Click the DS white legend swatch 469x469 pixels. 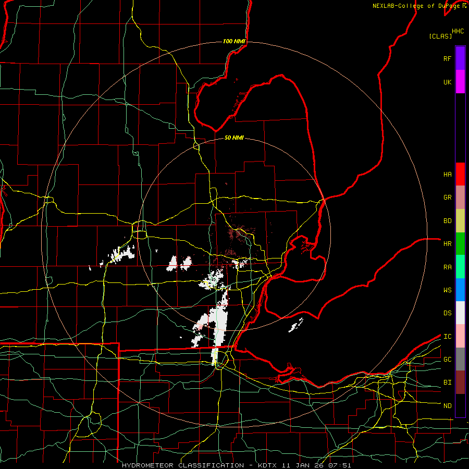(460, 313)
